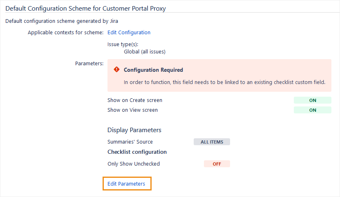Click the Summaries' Source label

(x=130, y=142)
